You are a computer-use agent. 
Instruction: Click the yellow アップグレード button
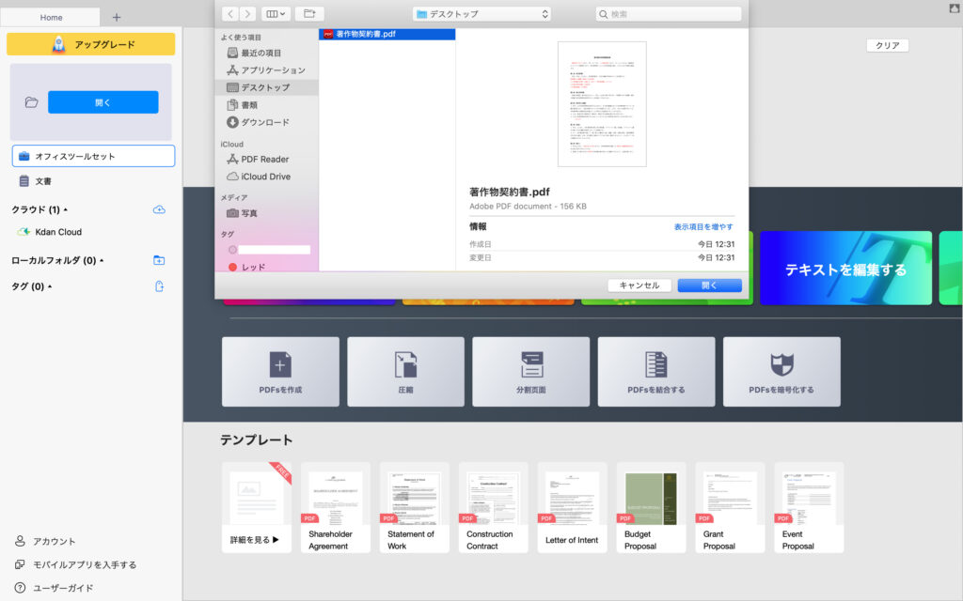(x=91, y=44)
